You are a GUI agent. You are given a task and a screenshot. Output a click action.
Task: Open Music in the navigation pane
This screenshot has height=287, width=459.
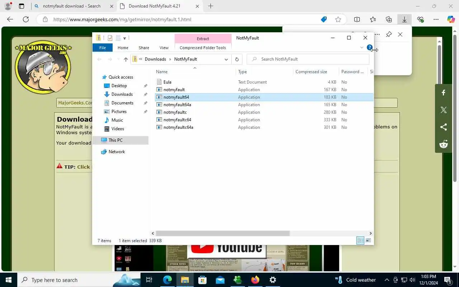[117, 120]
